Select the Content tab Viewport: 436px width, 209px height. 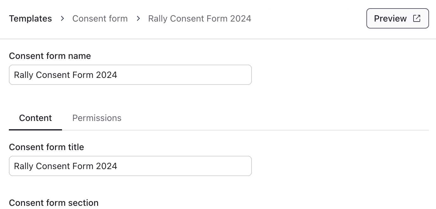point(35,118)
